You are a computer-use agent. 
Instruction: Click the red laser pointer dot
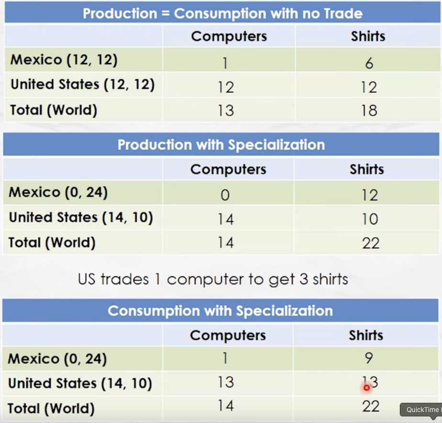click(366, 388)
